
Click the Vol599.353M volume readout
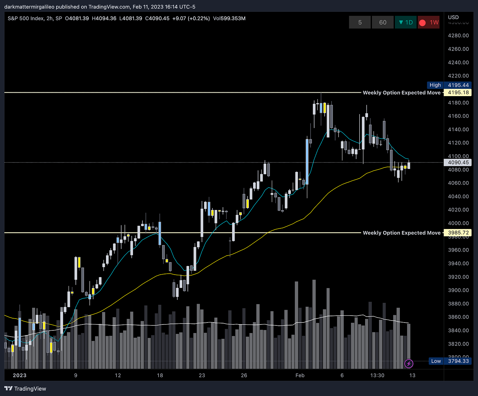tap(229, 18)
